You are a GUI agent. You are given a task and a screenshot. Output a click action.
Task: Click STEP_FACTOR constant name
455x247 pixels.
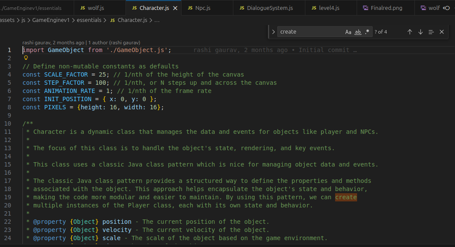64,83
